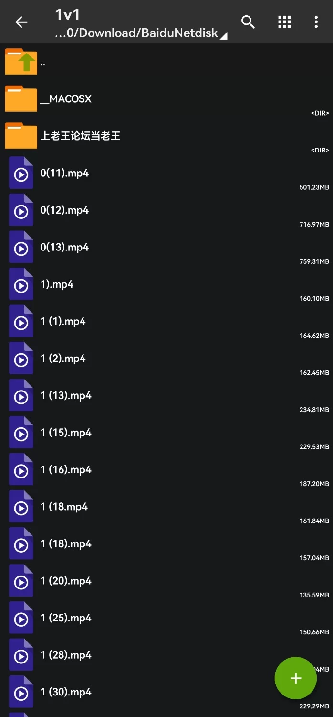Open the __MACOSX folder
The width and height of the screenshot is (333, 717).
point(66,99)
